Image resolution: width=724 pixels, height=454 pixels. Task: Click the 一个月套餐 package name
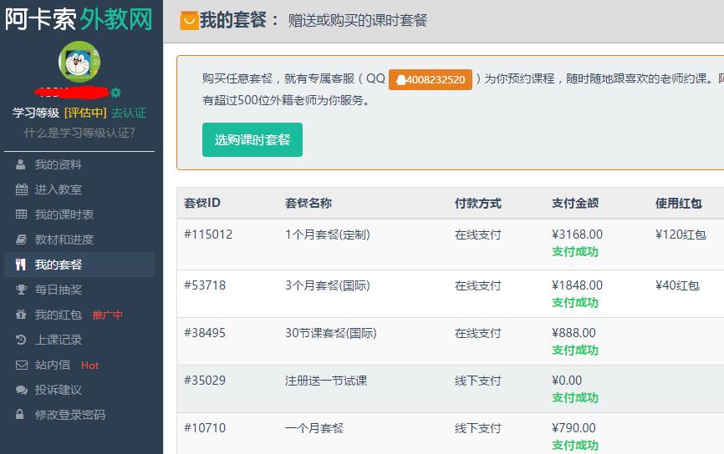point(314,428)
